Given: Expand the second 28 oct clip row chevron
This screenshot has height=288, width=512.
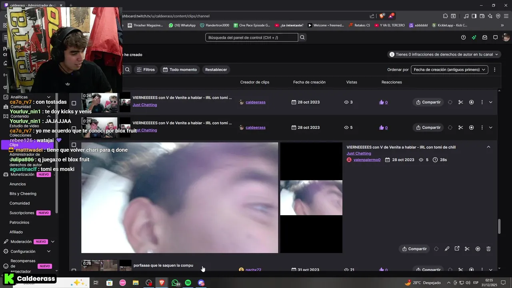Looking at the screenshot, I should click(490, 128).
